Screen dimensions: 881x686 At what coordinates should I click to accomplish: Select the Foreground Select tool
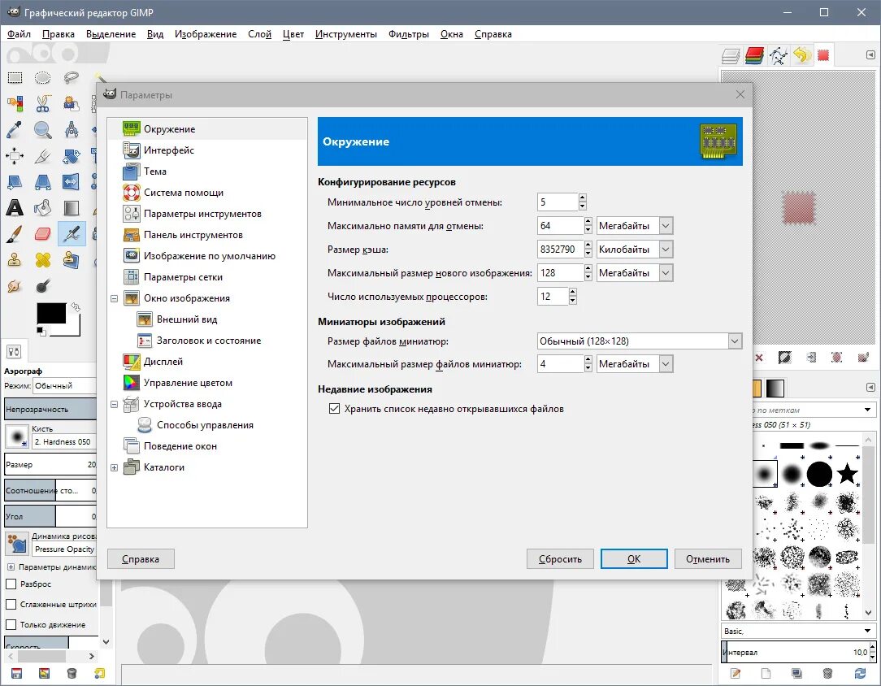[x=72, y=103]
